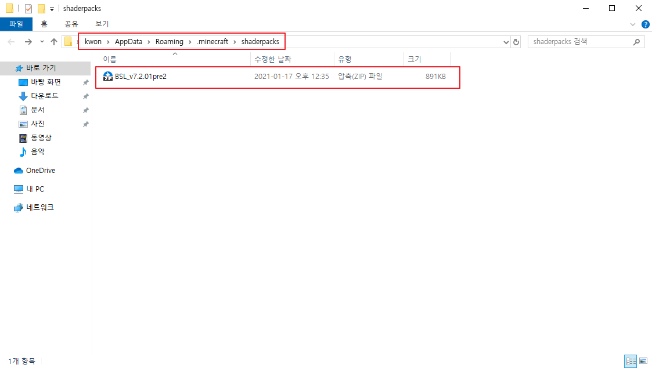Click the back navigation arrow

pyautogui.click(x=11, y=42)
